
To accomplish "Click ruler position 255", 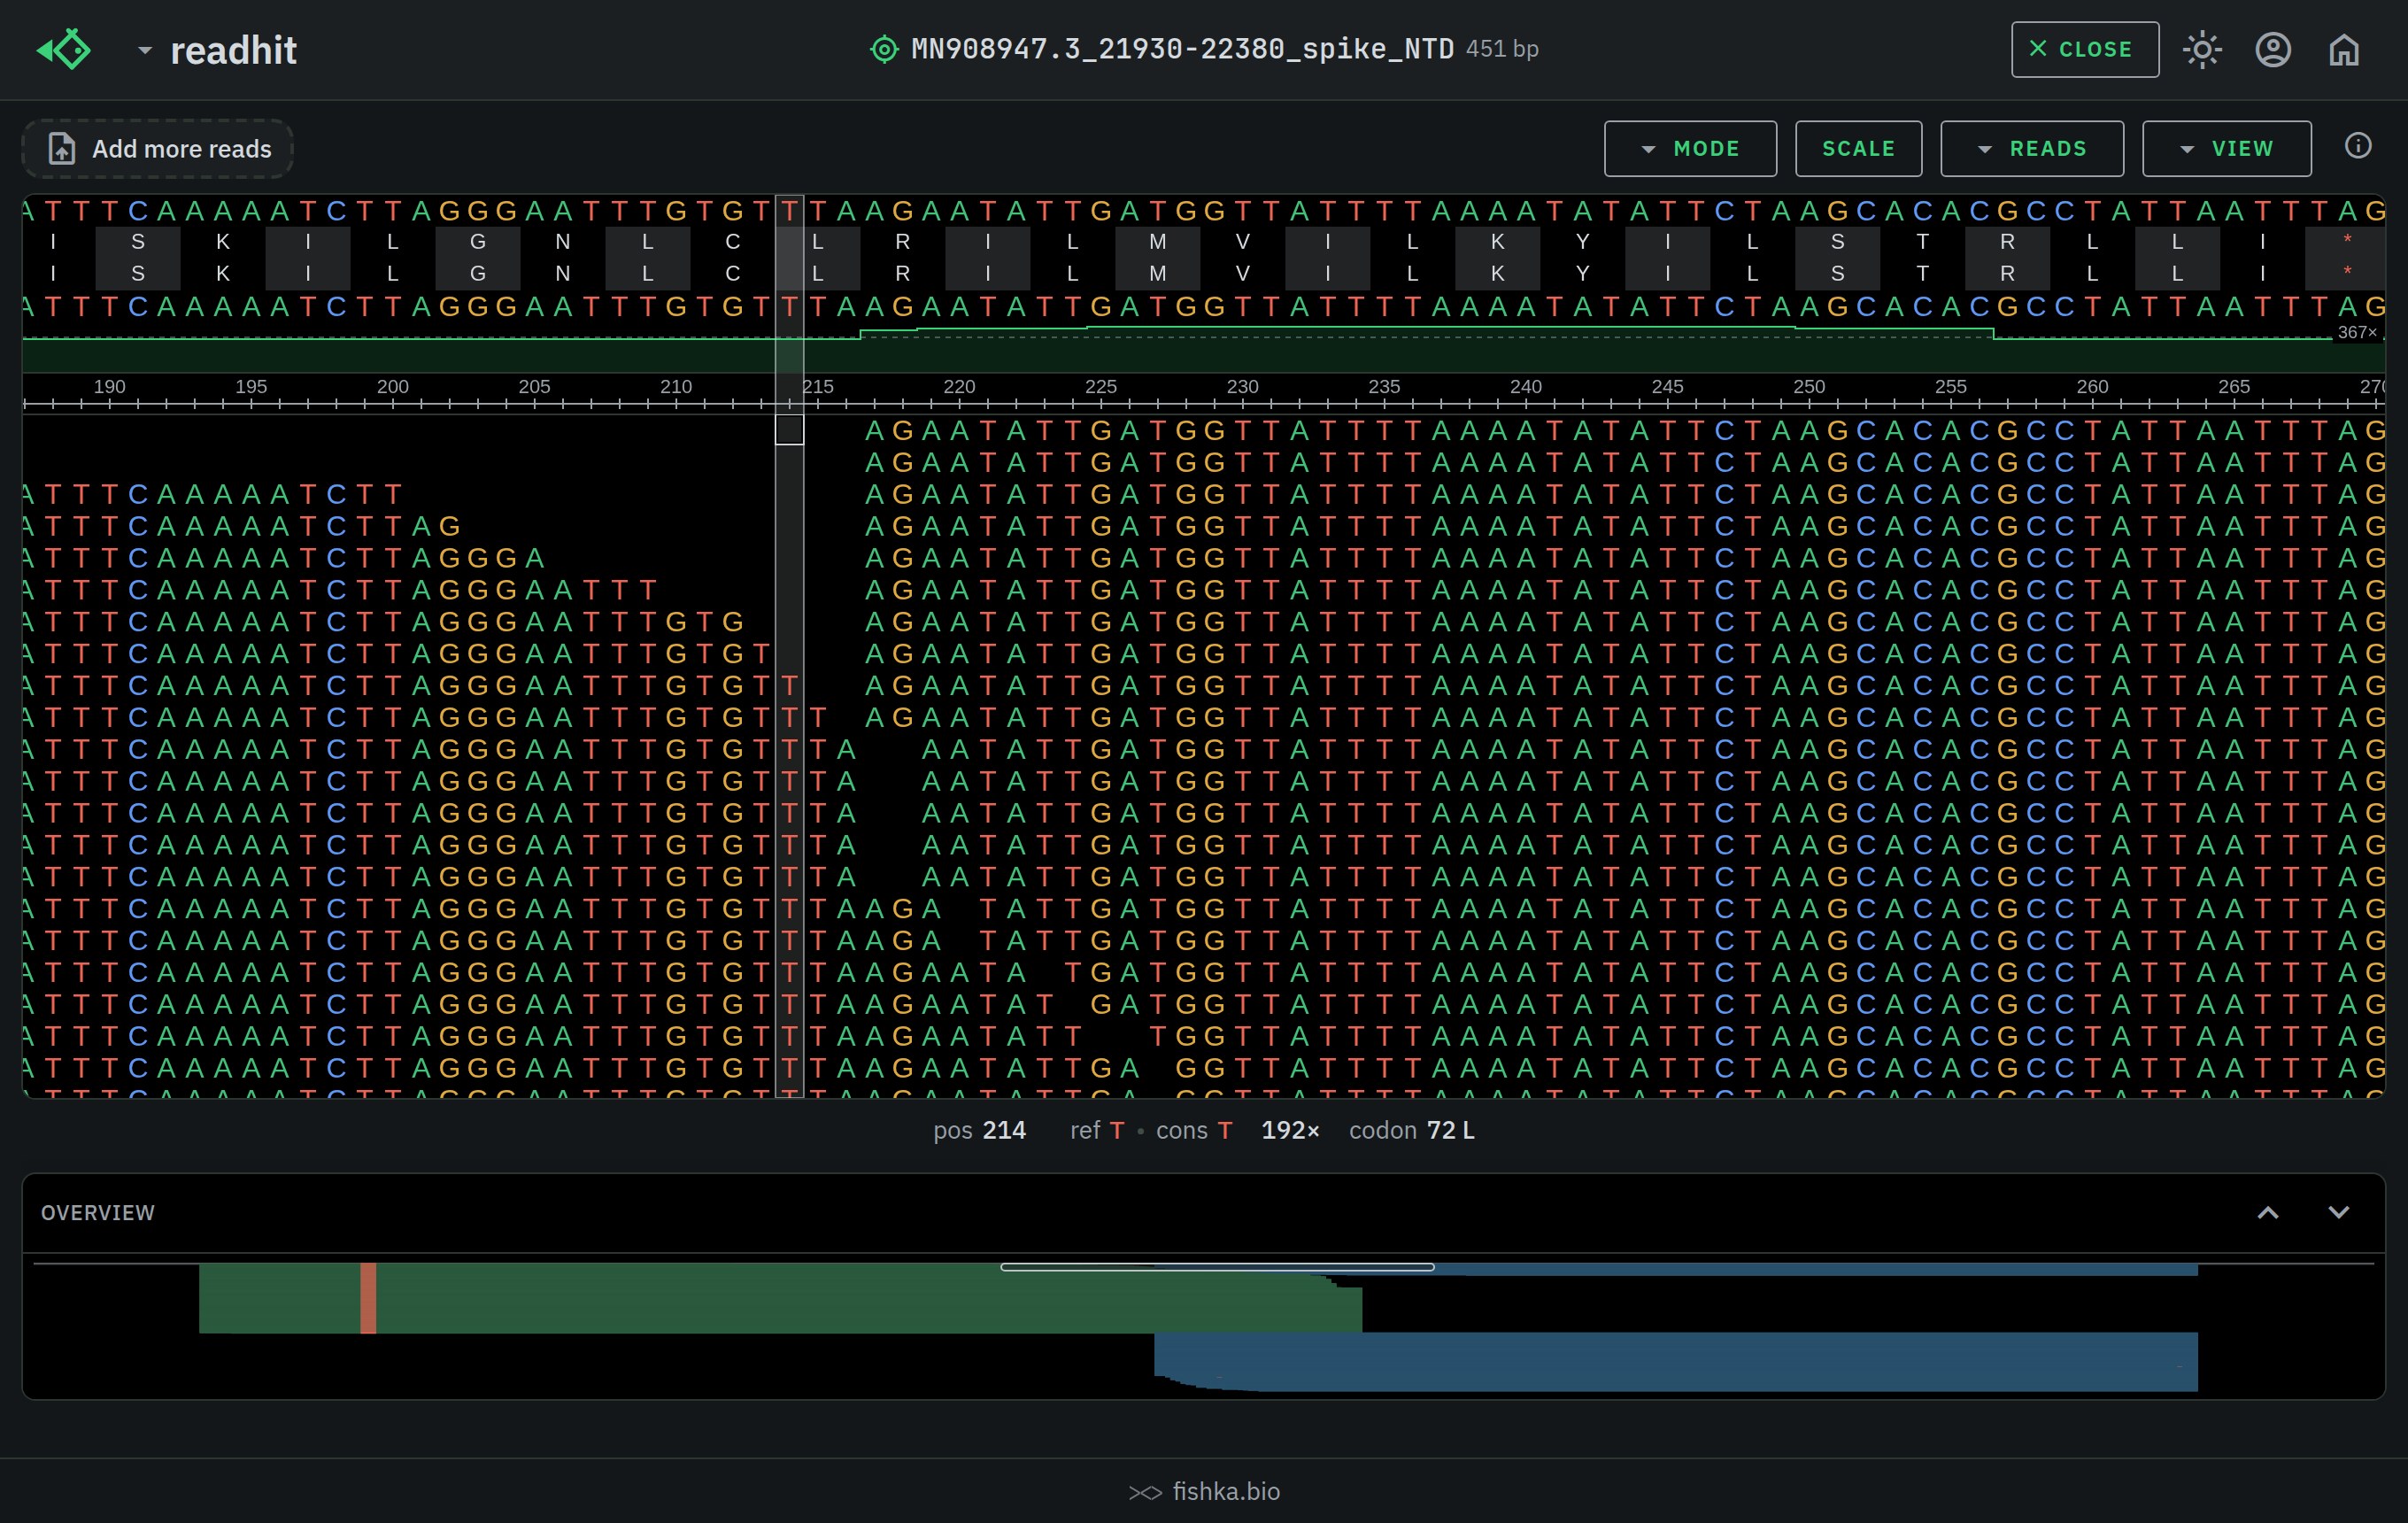I will [x=1951, y=386].
